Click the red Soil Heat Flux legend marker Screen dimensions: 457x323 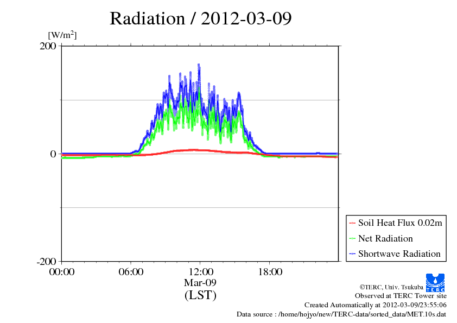coord(352,223)
